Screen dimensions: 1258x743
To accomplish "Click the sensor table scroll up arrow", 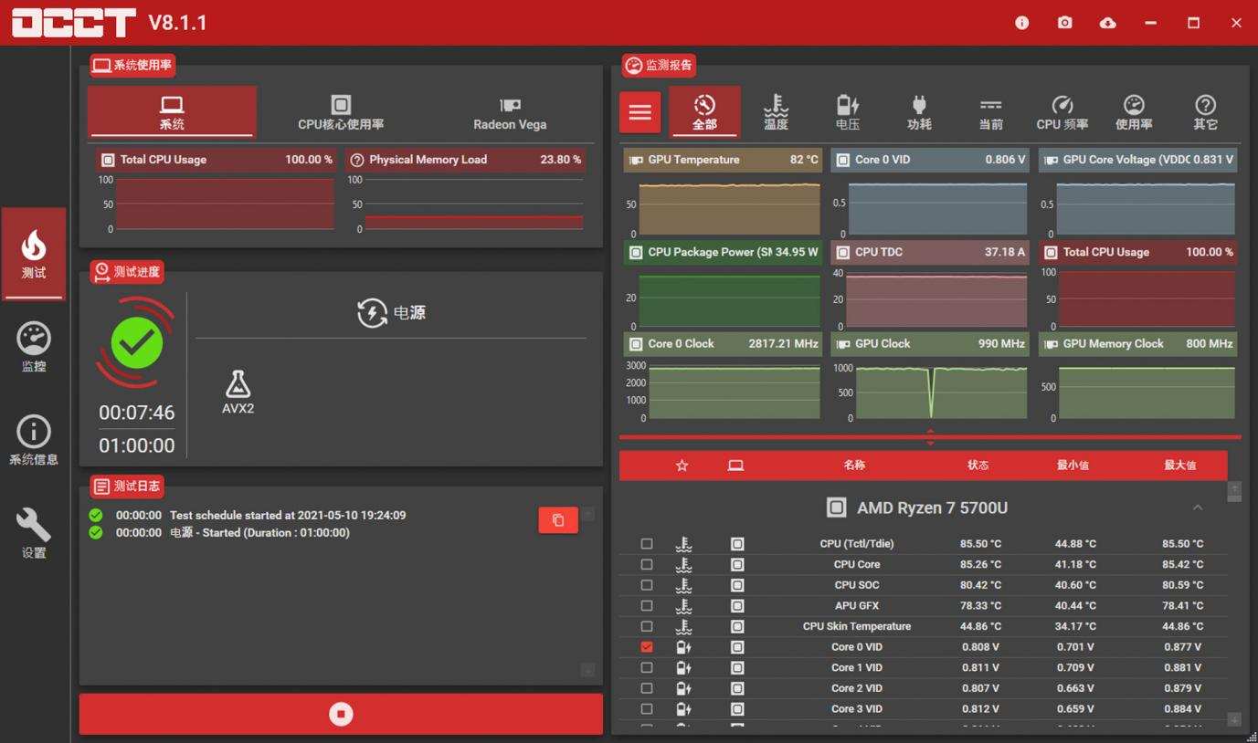I will (1234, 490).
